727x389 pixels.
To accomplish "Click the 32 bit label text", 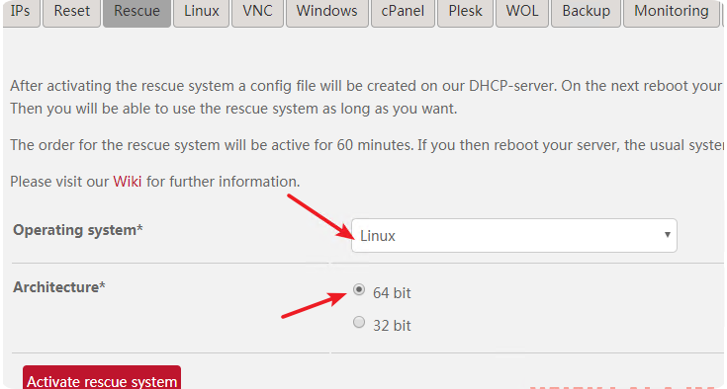I will [392, 325].
